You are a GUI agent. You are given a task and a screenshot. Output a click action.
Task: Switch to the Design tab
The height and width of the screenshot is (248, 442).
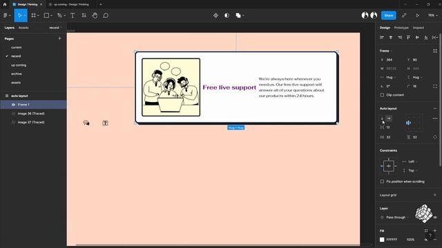pos(385,28)
